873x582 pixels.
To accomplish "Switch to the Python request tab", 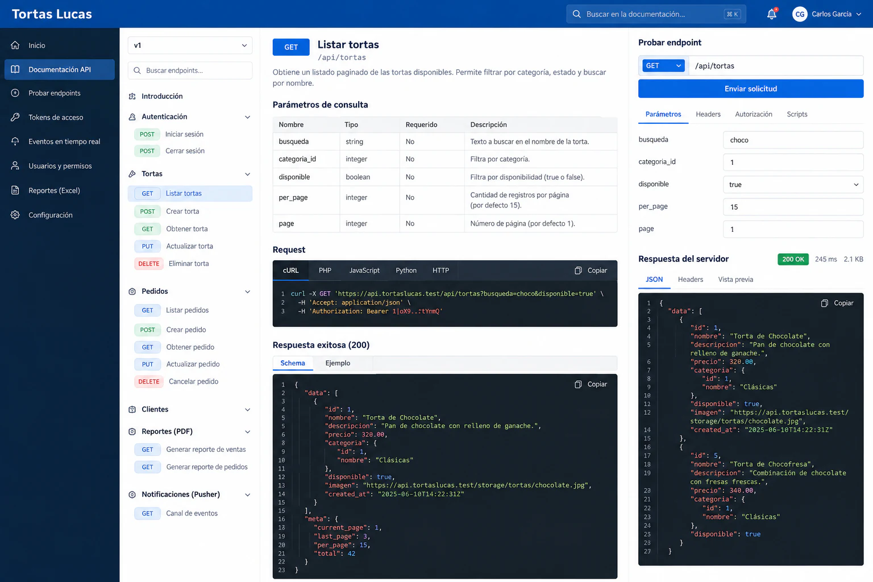I will [406, 271].
